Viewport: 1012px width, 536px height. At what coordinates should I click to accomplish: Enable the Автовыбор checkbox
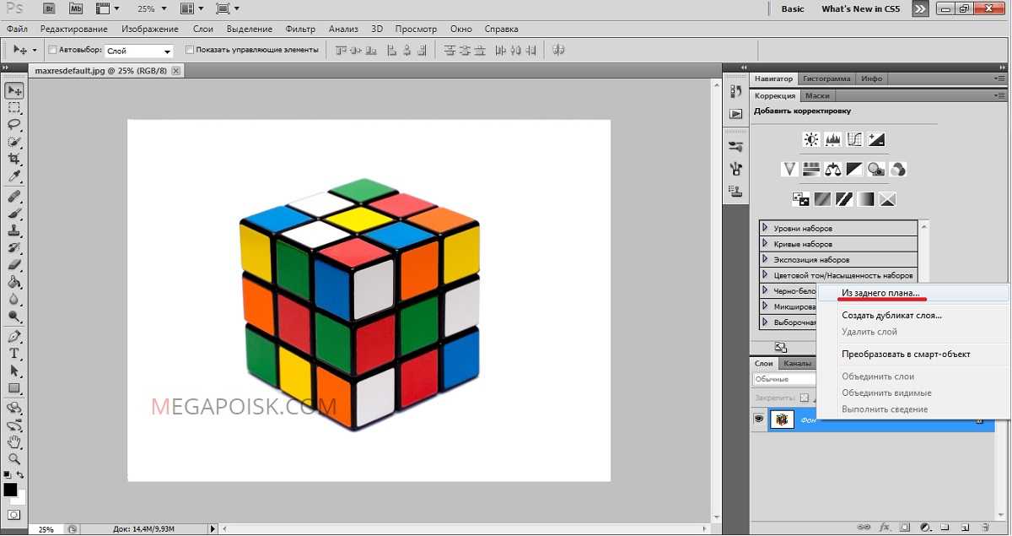click(53, 50)
